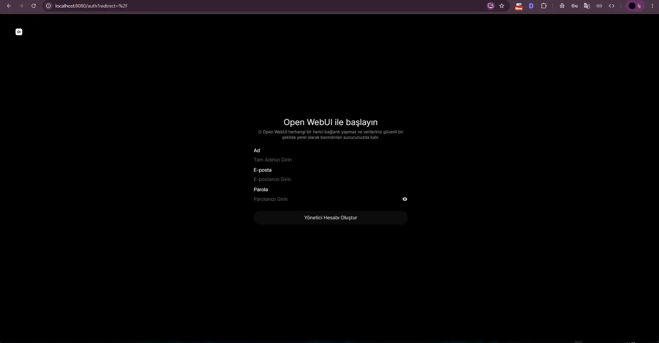Open the blue D extension icon

coord(531,6)
